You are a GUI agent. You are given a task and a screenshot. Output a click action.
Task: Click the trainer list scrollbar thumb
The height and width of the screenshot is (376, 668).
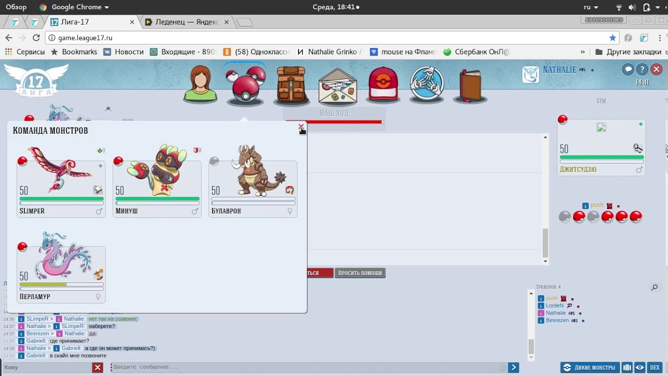coord(531,346)
